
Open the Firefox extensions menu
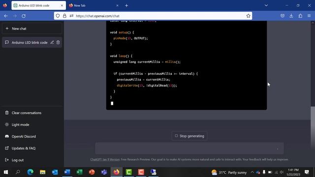pos(300,16)
